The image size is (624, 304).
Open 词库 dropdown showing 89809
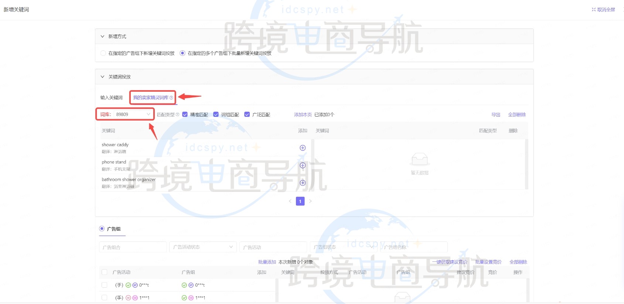click(x=133, y=115)
